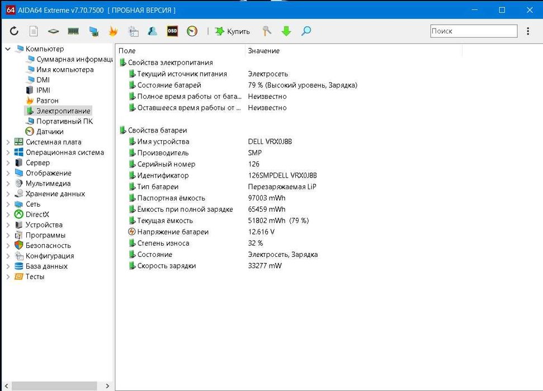Screen dimensions: 543x391
Task: Click the Купить buy button
Action: (233, 31)
